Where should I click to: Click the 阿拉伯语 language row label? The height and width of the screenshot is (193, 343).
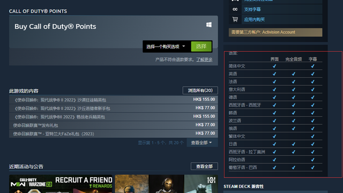tap(237, 160)
